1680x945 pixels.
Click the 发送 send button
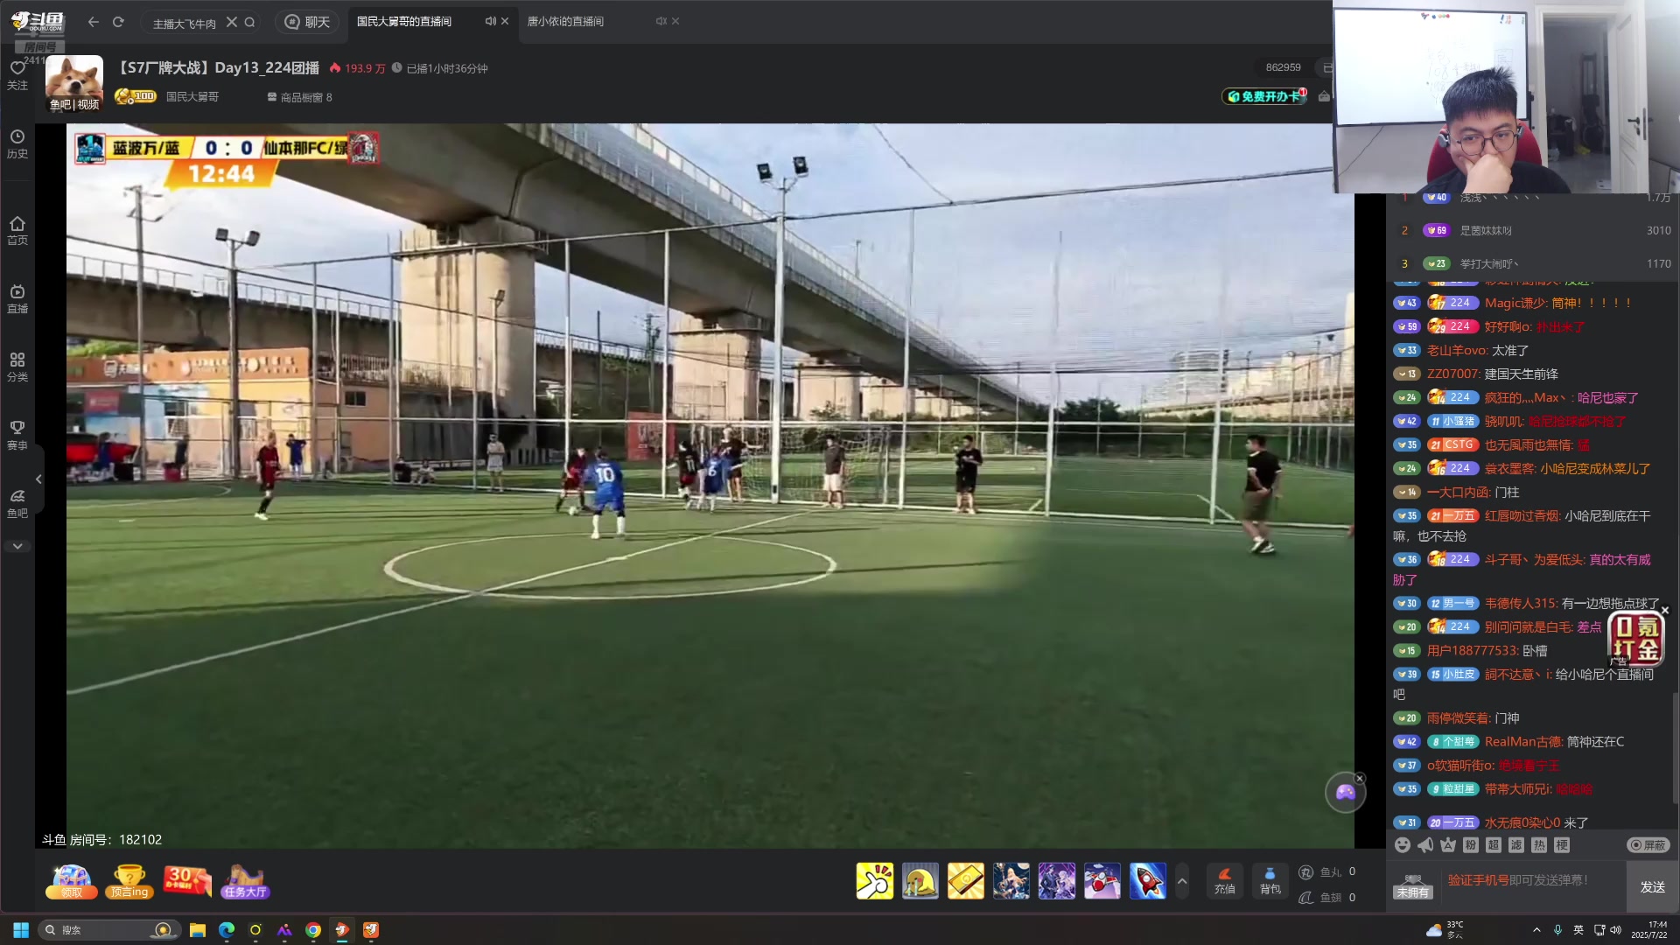tap(1653, 887)
